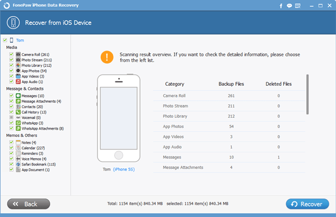Click the register/menu icon in title bar
Viewport: 336px width, 217px height.
pos(298,6)
